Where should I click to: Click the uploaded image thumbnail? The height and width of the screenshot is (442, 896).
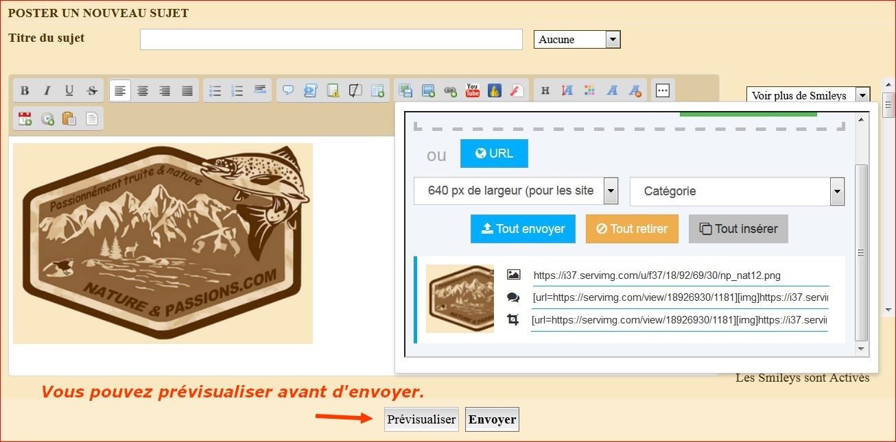click(460, 299)
